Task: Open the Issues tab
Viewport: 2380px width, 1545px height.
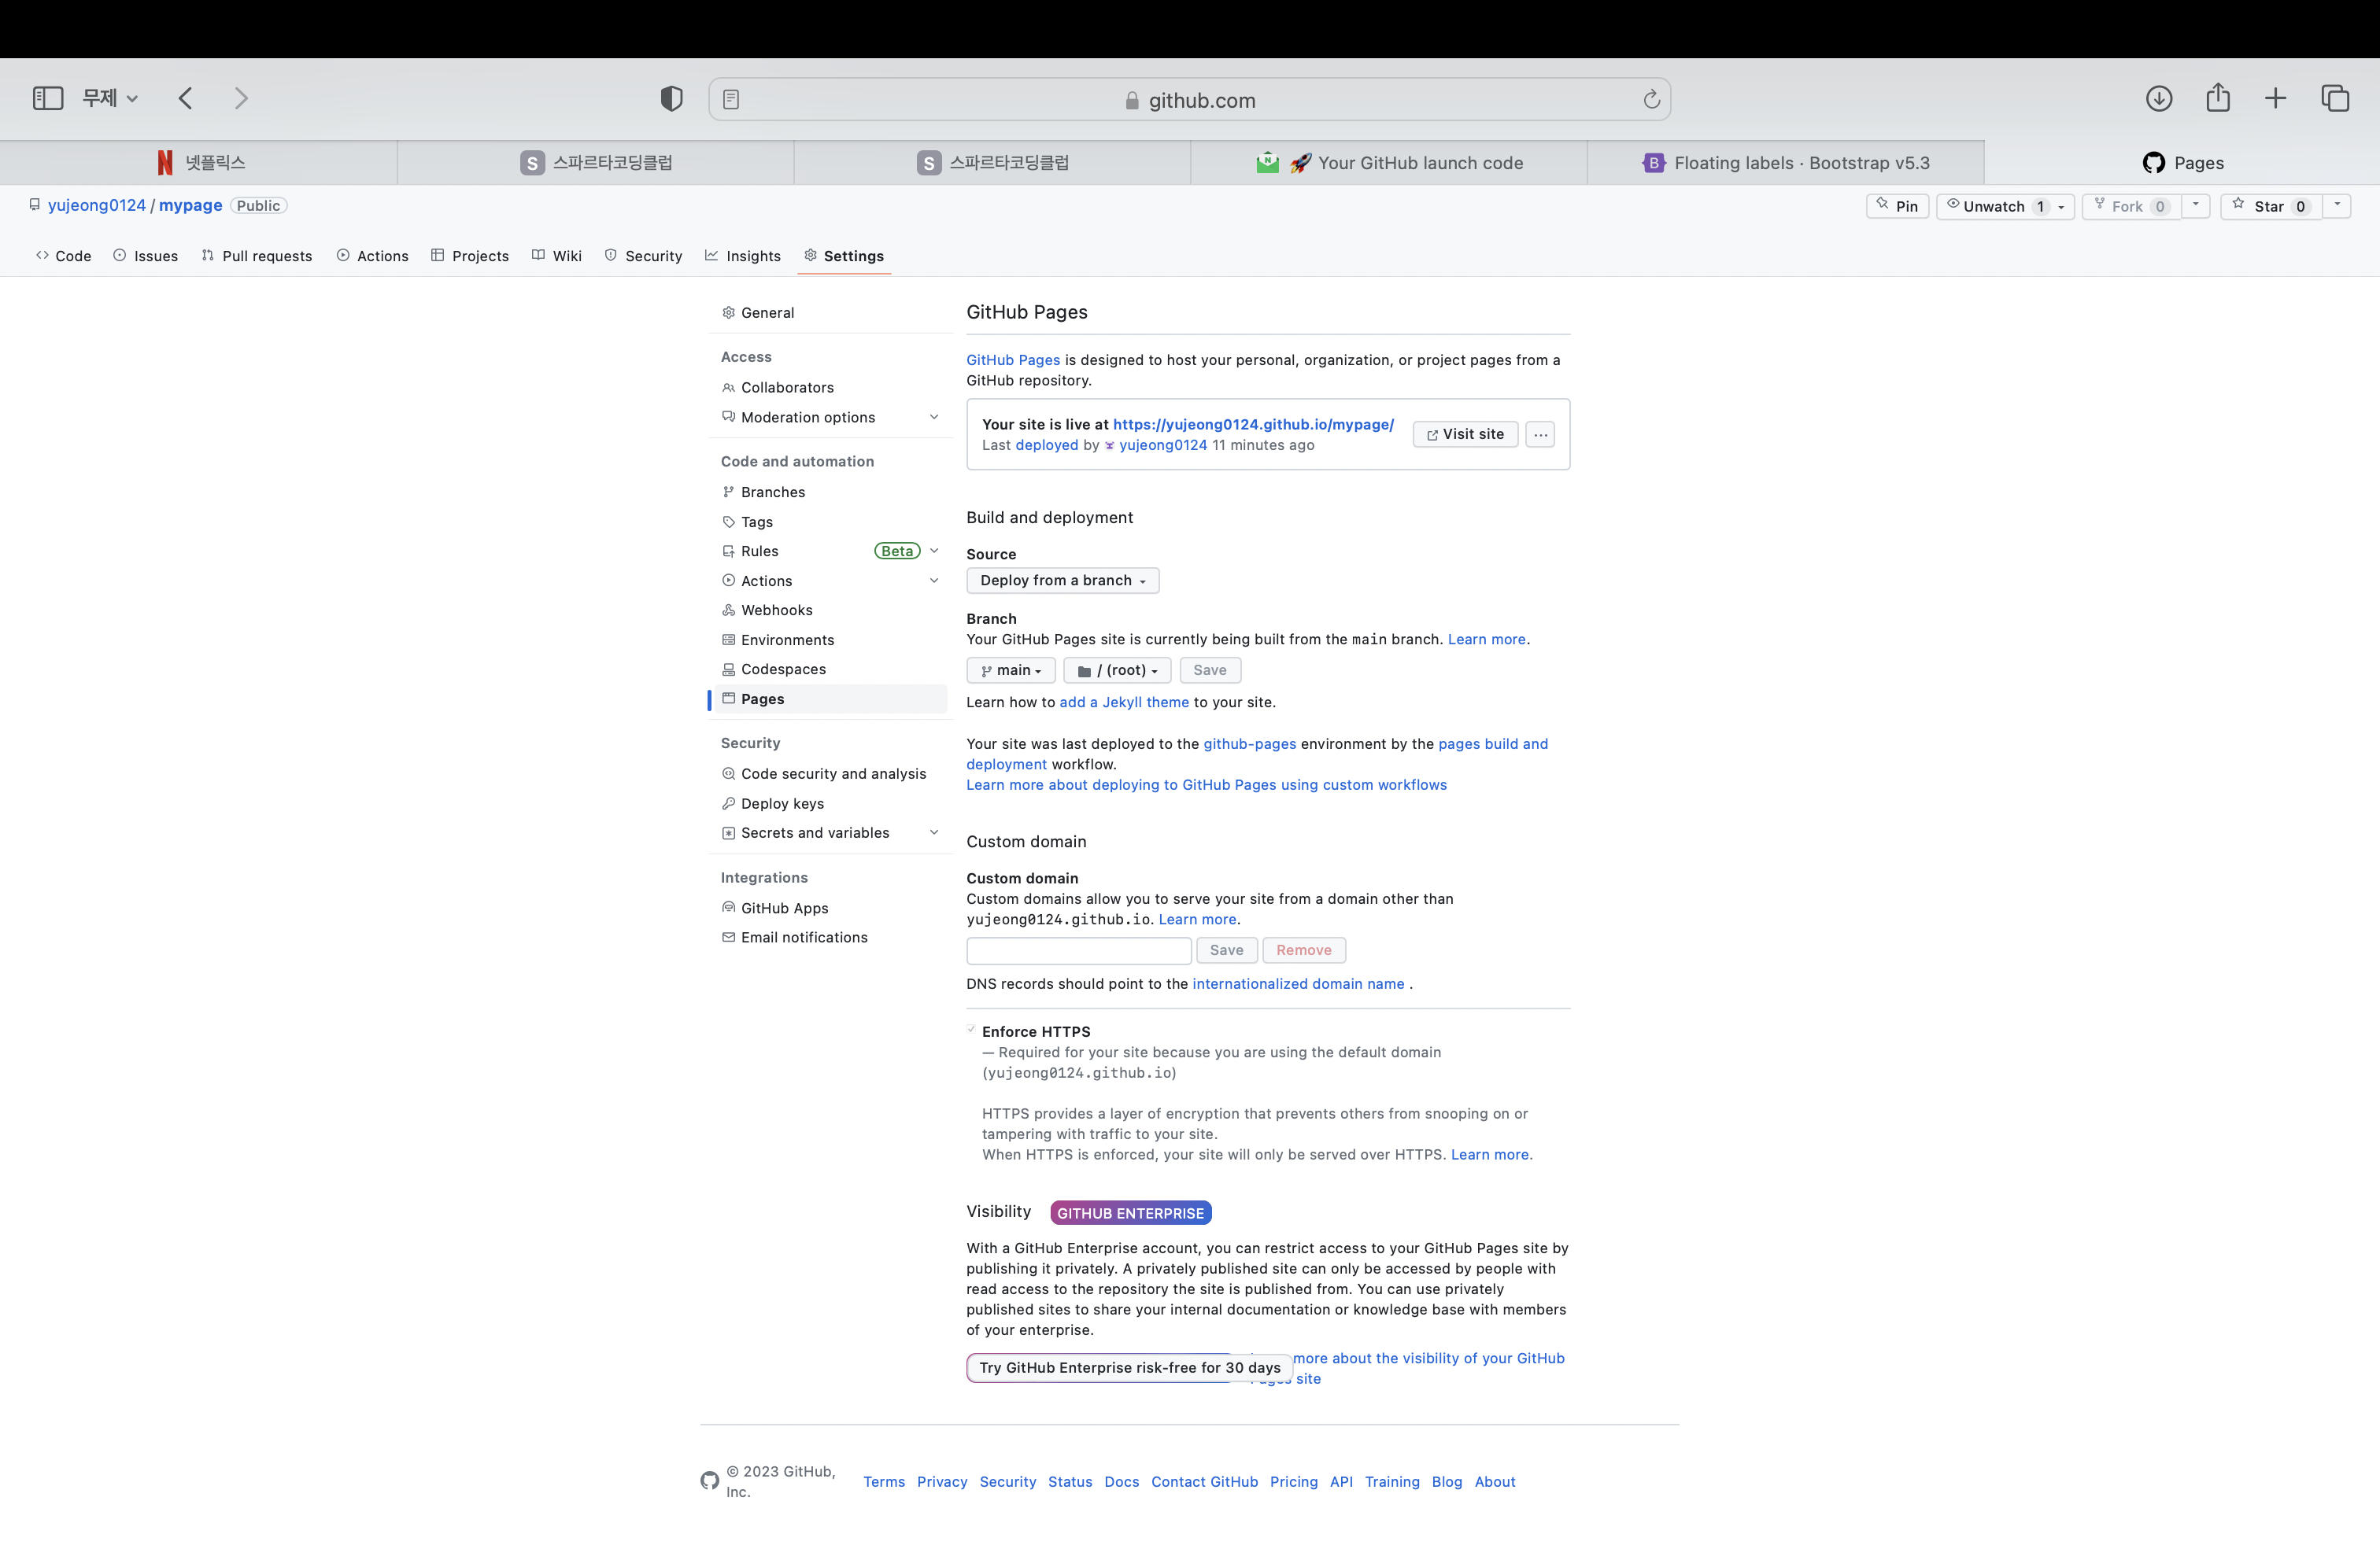Action: (x=146, y=256)
